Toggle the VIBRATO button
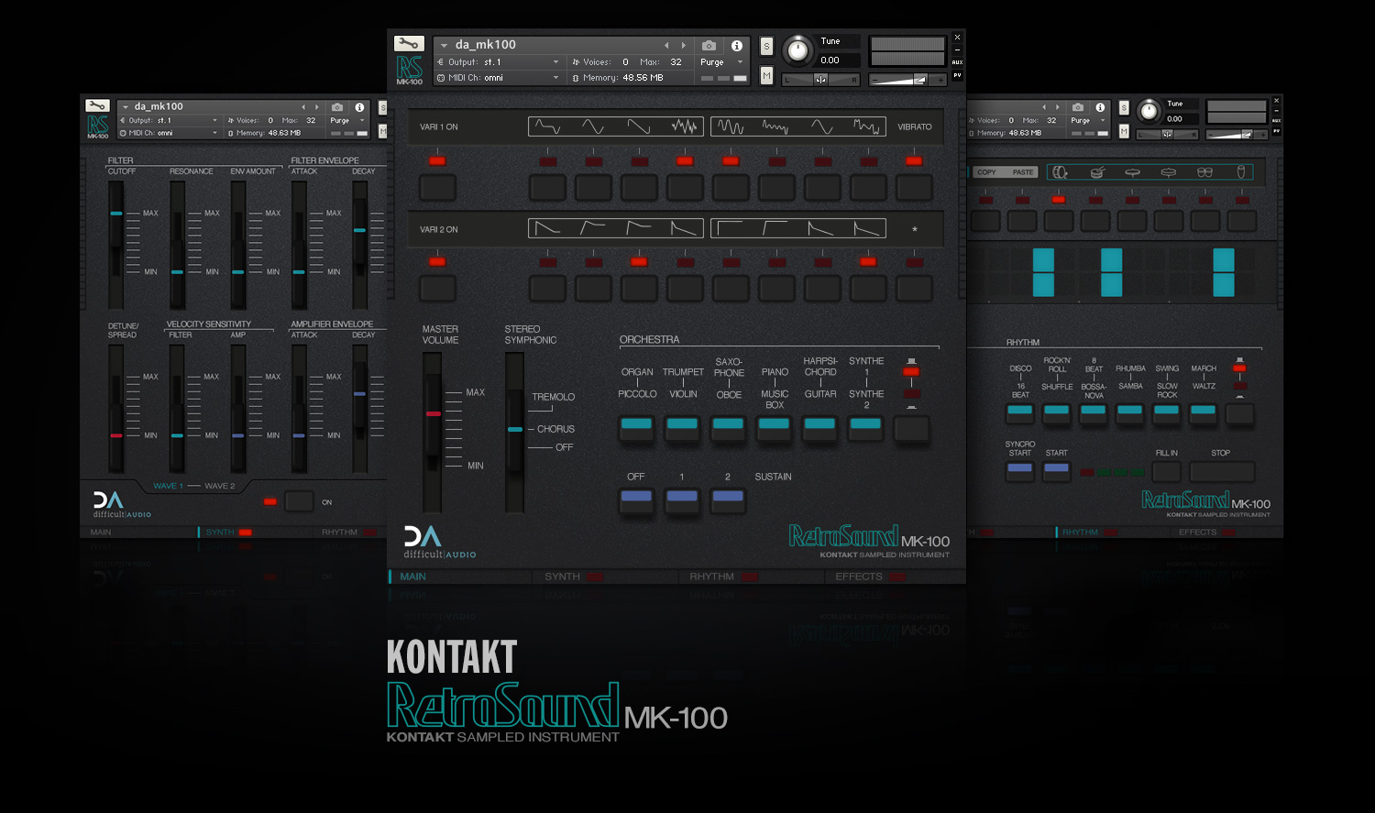Viewport: 1375px width, 813px height. click(x=914, y=188)
